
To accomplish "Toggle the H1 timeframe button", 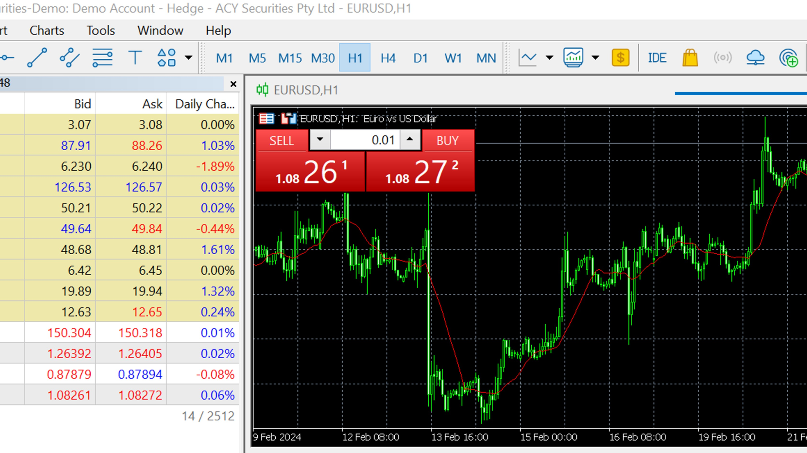I will click(x=355, y=58).
